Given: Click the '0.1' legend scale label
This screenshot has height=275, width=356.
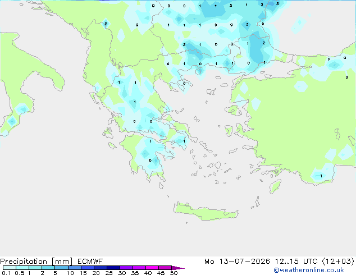Looking at the screenshot, I should pos(6,273).
